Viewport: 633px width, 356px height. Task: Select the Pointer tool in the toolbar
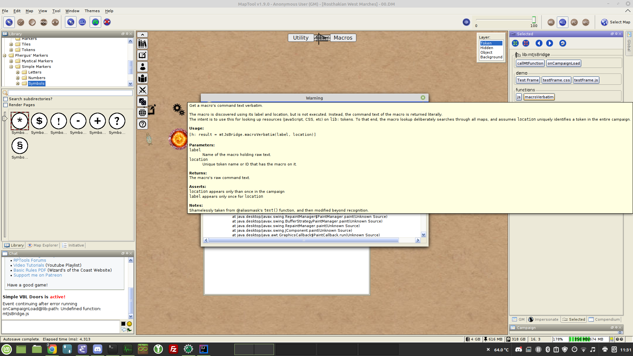pos(9,22)
